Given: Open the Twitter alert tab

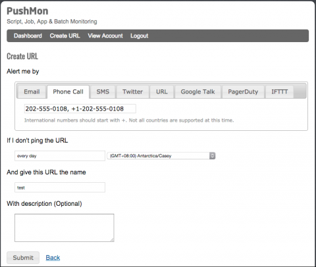Looking at the screenshot, I should click(132, 91).
